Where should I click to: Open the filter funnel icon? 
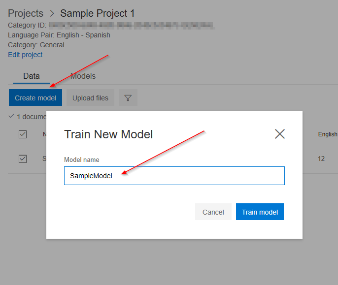pyautogui.click(x=128, y=98)
